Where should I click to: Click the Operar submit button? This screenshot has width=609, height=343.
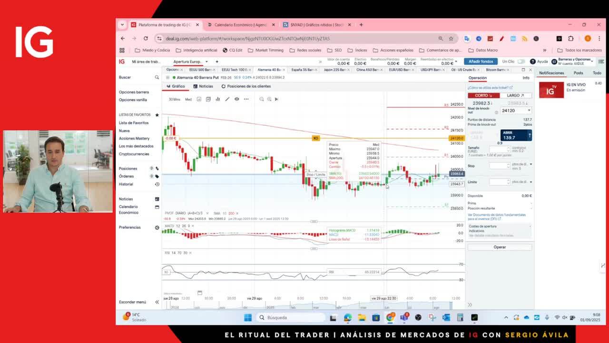(500, 247)
